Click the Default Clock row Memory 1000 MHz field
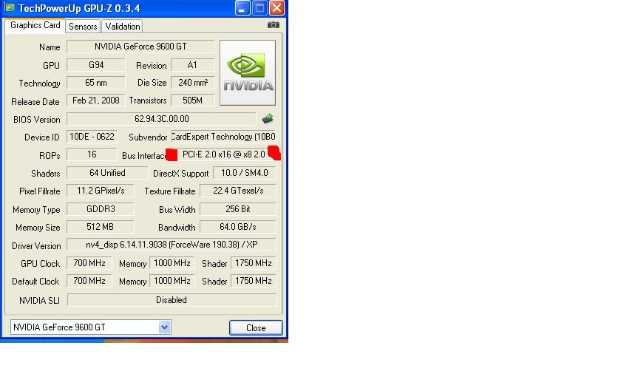Screen dimensions: 621x388 172,281
